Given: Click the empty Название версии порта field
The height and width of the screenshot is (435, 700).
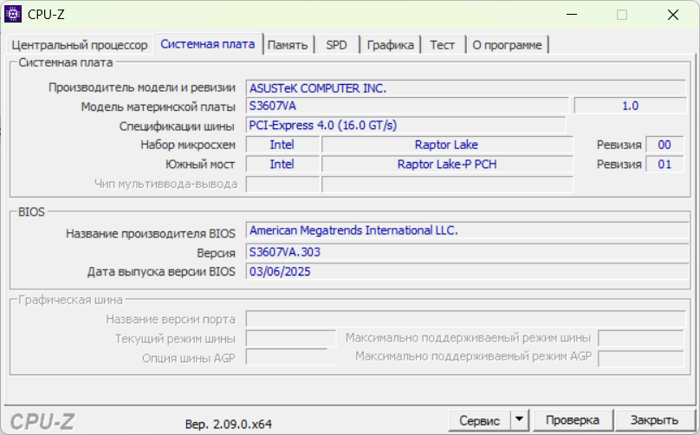Looking at the screenshot, I should [x=465, y=319].
